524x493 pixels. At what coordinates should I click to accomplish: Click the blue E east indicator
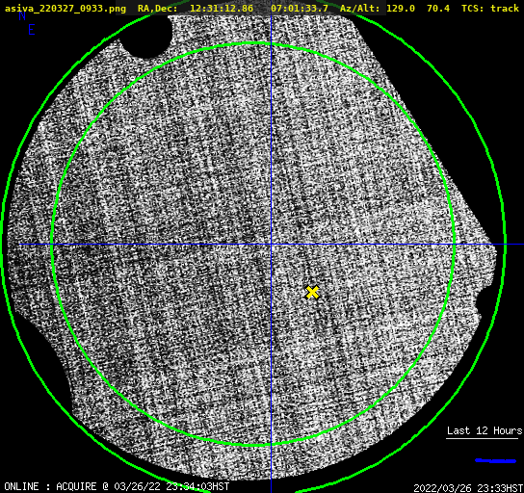[x=32, y=30]
